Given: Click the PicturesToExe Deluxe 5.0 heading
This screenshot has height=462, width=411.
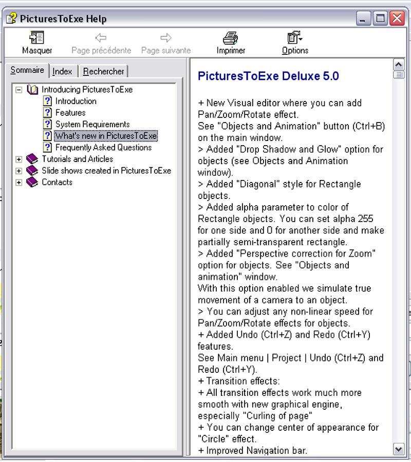Looking at the screenshot, I should [x=268, y=76].
